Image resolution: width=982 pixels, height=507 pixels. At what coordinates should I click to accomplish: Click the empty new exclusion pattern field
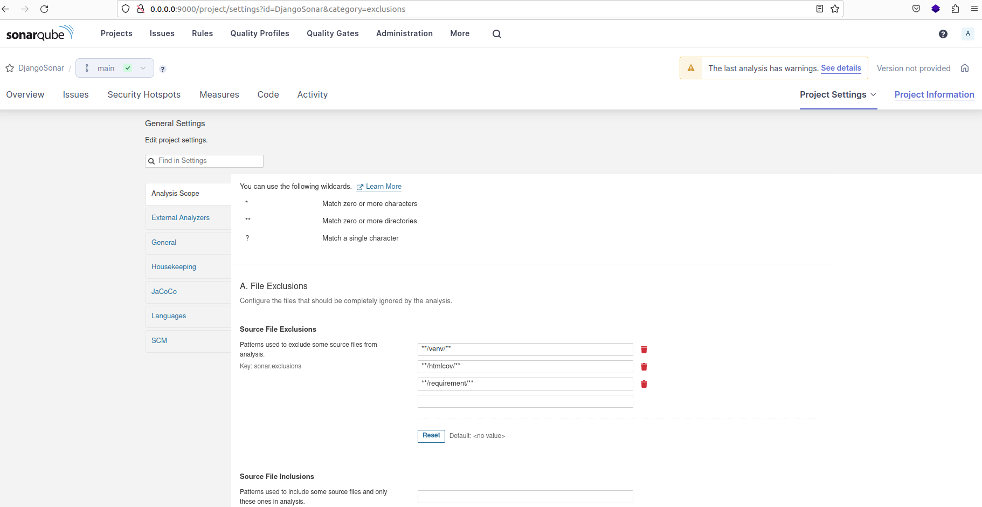click(525, 401)
